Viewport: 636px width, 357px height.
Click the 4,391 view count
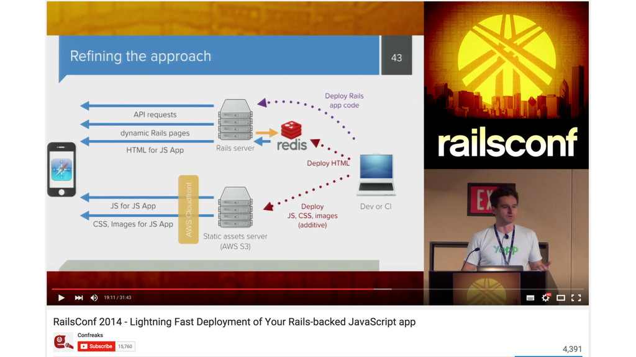pyautogui.click(x=572, y=349)
